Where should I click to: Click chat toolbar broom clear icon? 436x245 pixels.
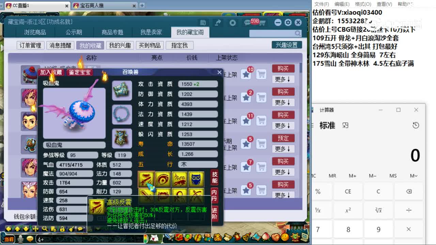(x=72, y=229)
